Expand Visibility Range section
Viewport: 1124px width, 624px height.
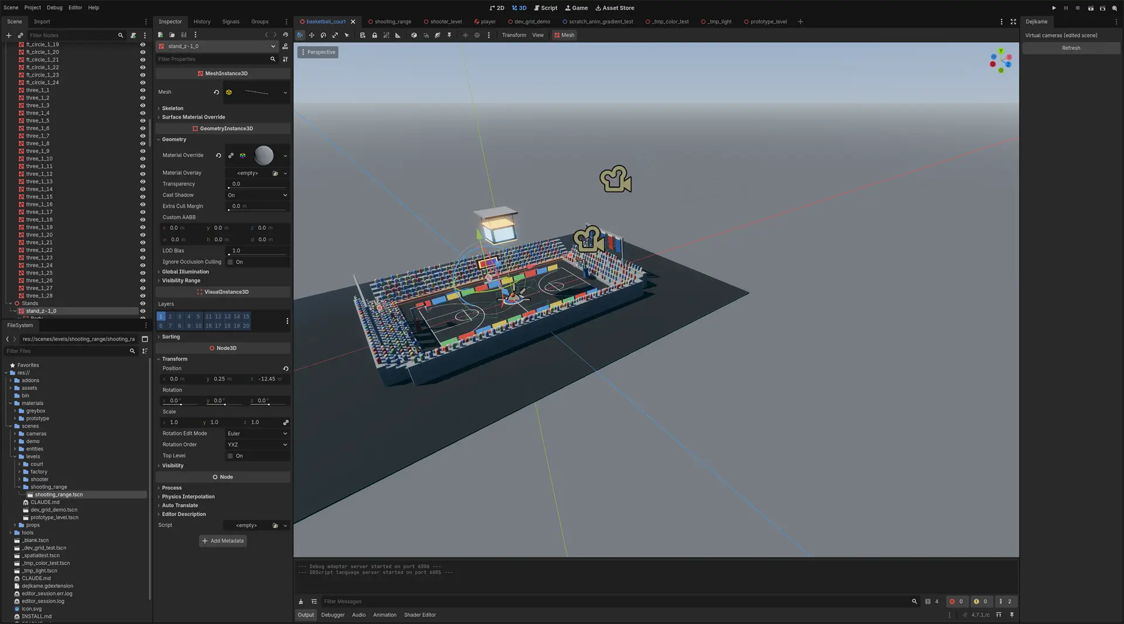(x=180, y=280)
